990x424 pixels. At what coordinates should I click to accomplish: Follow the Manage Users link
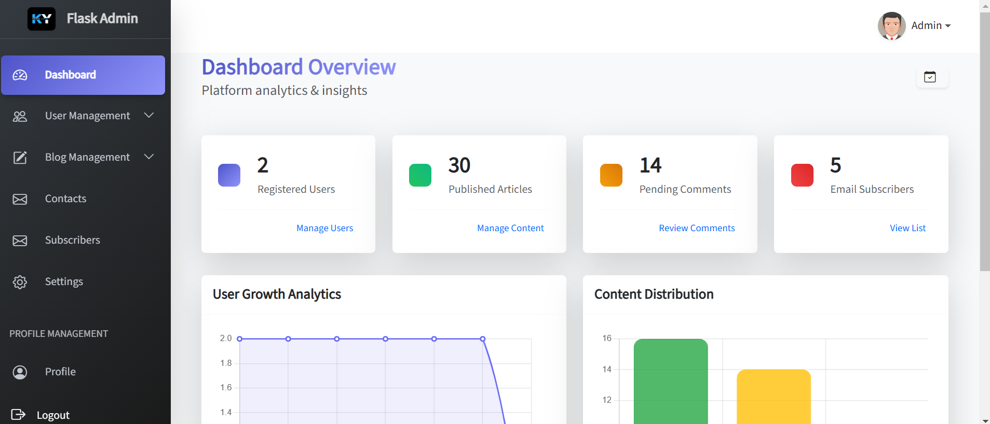(x=324, y=228)
